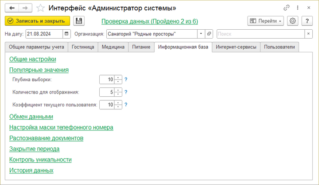Save settings with floppy disk icon

point(79,21)
